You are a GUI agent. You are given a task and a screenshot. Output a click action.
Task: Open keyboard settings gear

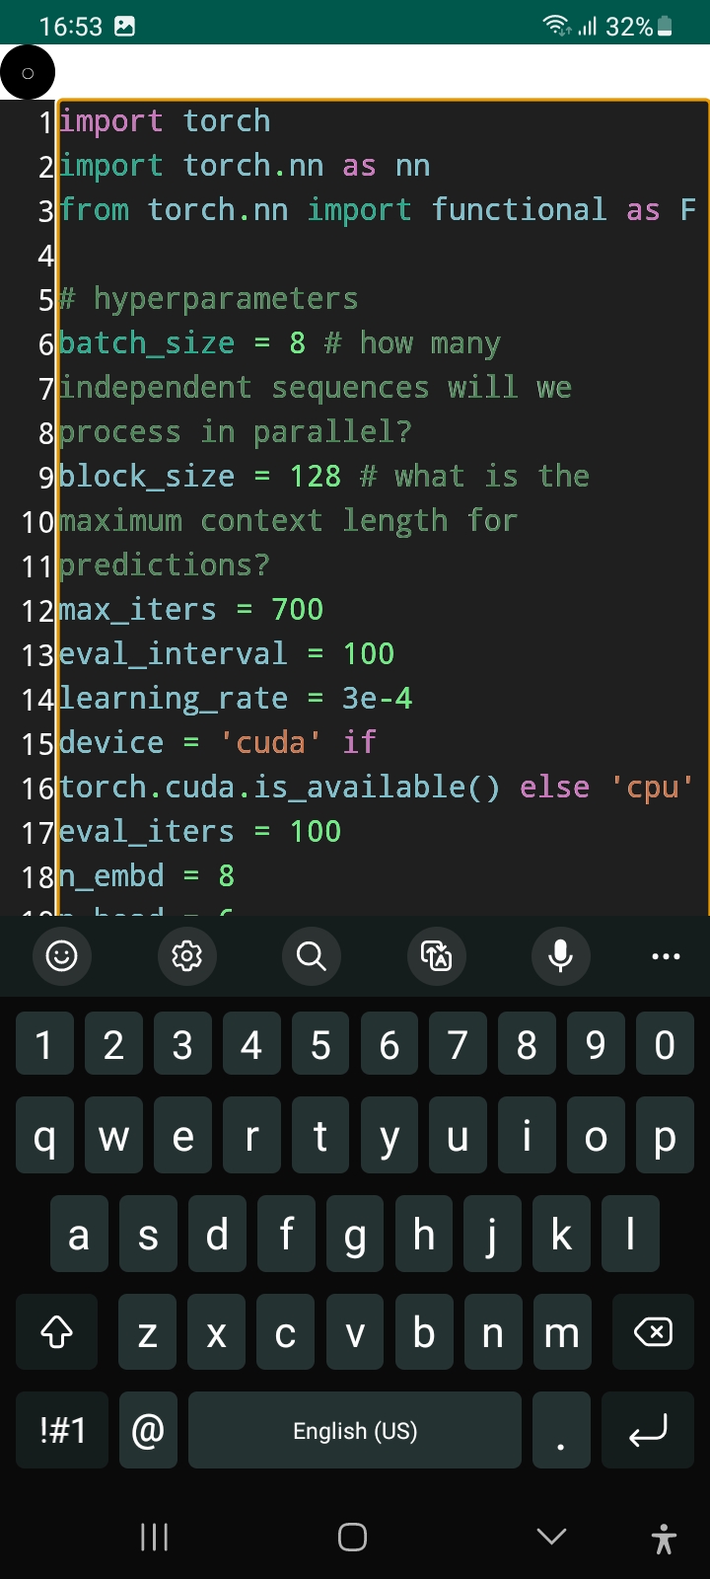tap(186, 955)
